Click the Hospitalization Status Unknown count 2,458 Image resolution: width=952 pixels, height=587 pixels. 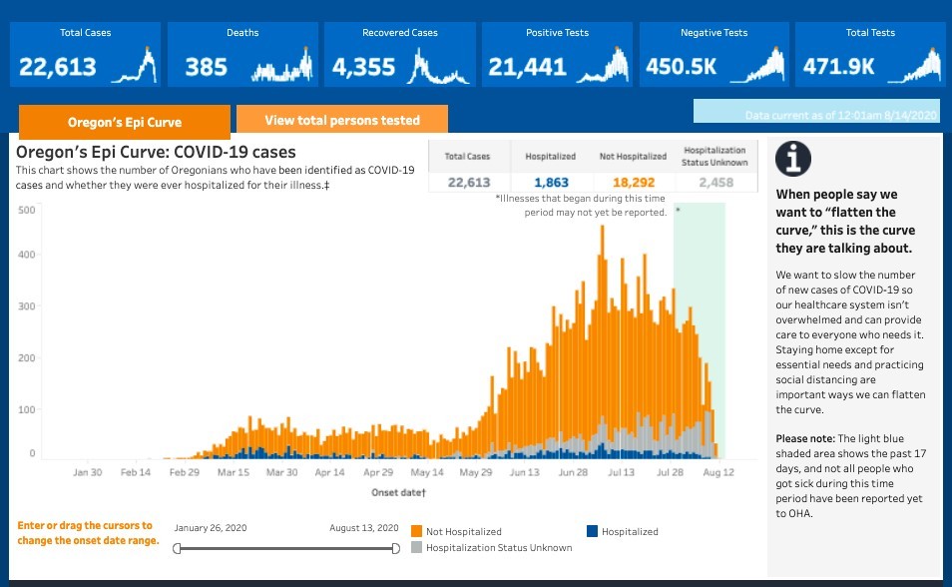click(714, 182)
